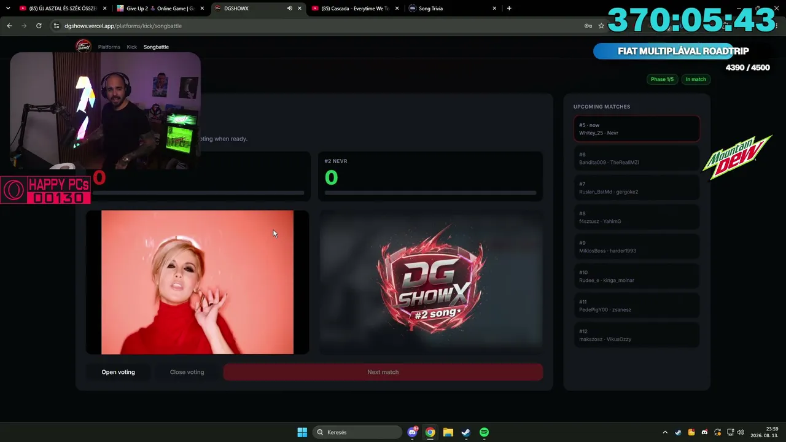This screenshot has height=442, width=786.
Task: Click the green 0 score under #2 NEVR
Action: [x=331, y=177]
